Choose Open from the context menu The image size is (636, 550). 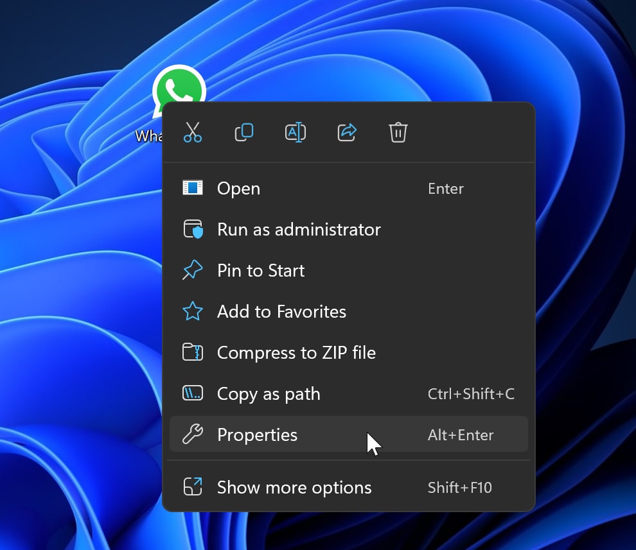[x=238, y=189]
